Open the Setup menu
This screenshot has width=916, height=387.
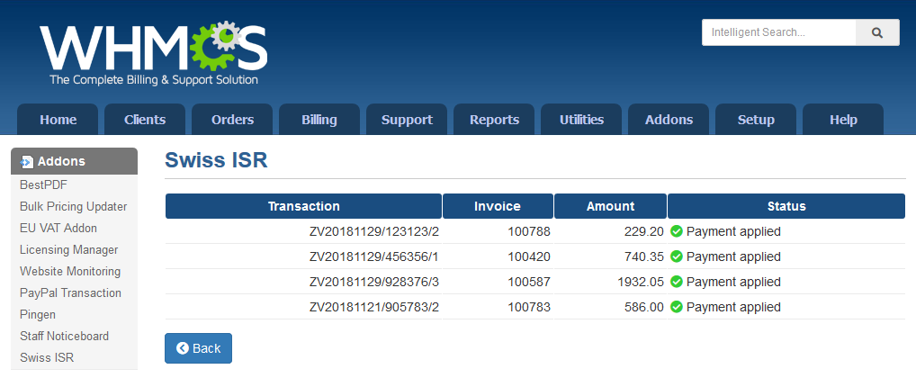(x=756, y=120)
